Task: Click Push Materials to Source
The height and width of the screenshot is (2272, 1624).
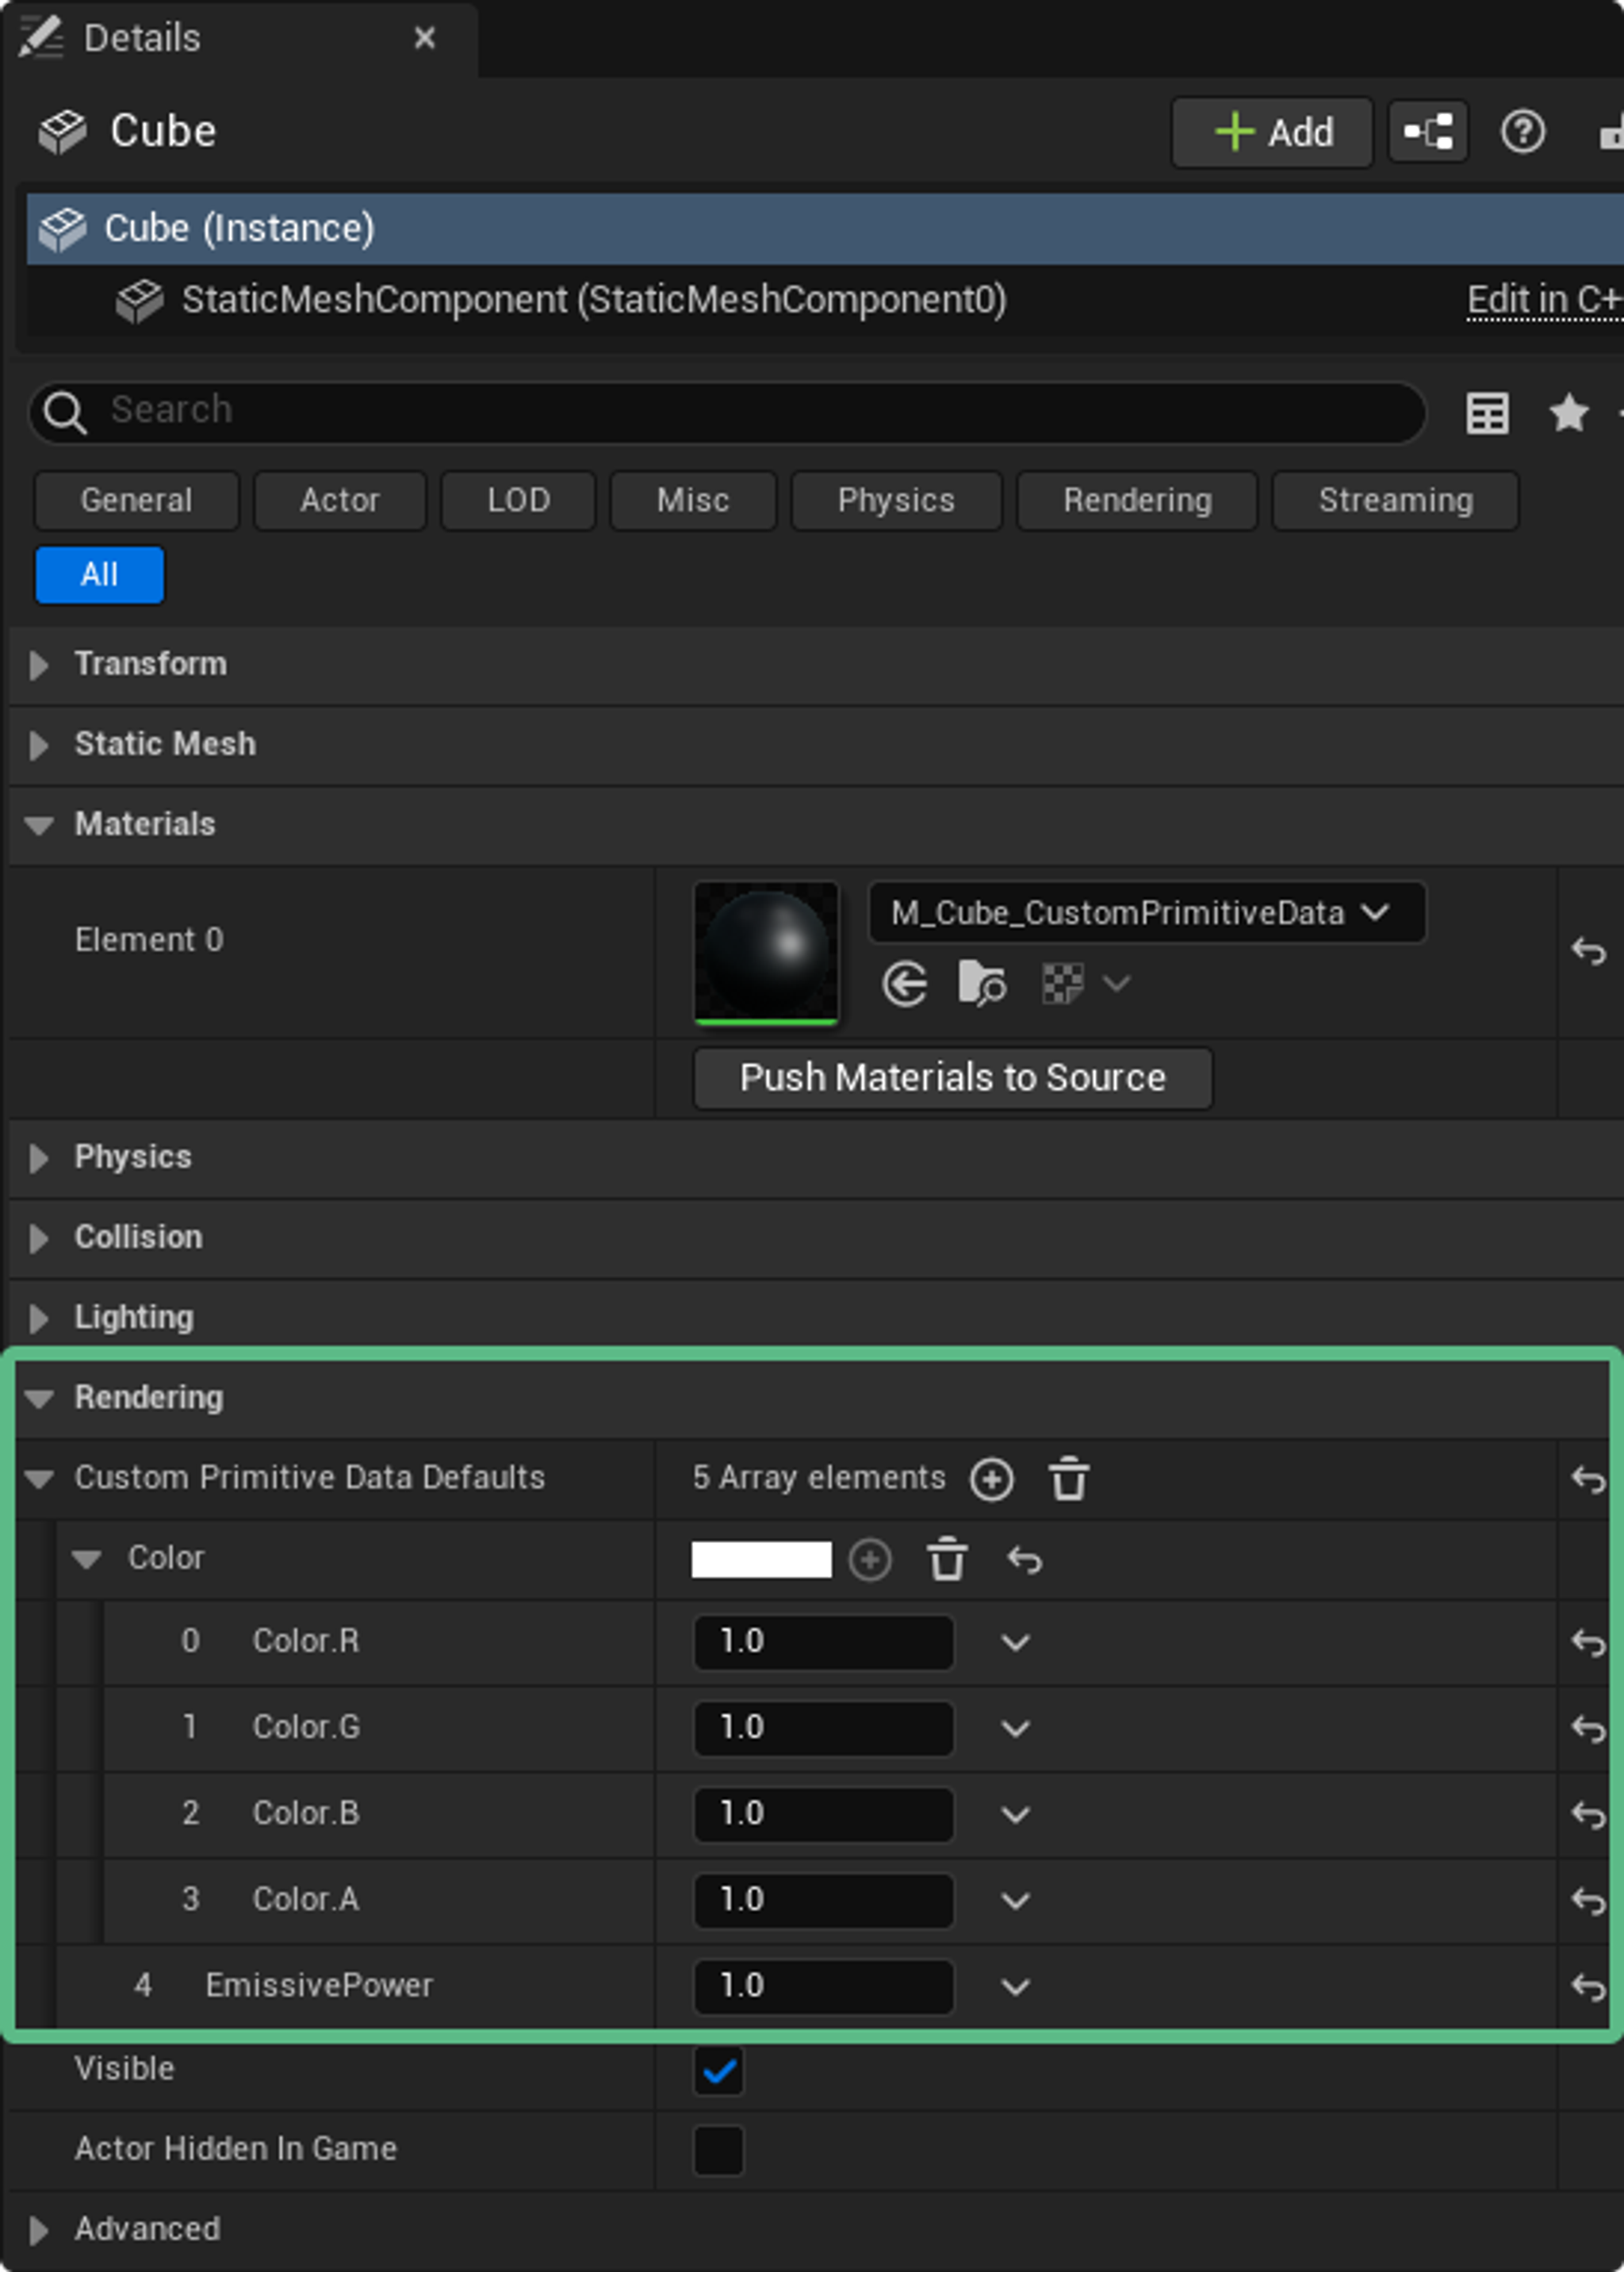Action: [x=951, y=1077]
